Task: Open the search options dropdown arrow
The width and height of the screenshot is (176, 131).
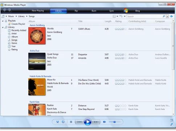Action: tap(167, 16)
